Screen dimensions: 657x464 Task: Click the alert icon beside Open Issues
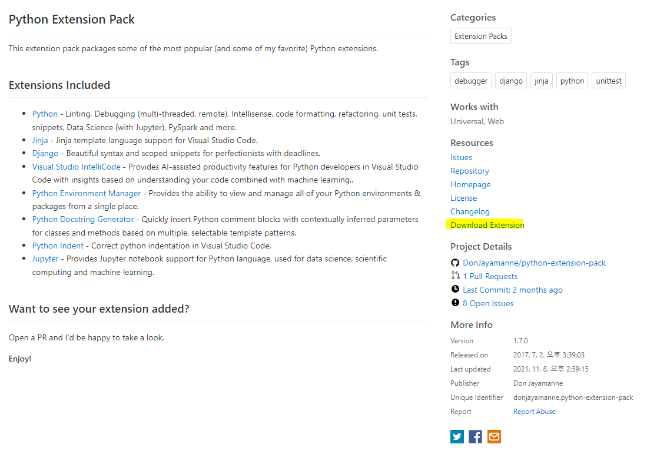pyautogui.click(x=456, y=302)
